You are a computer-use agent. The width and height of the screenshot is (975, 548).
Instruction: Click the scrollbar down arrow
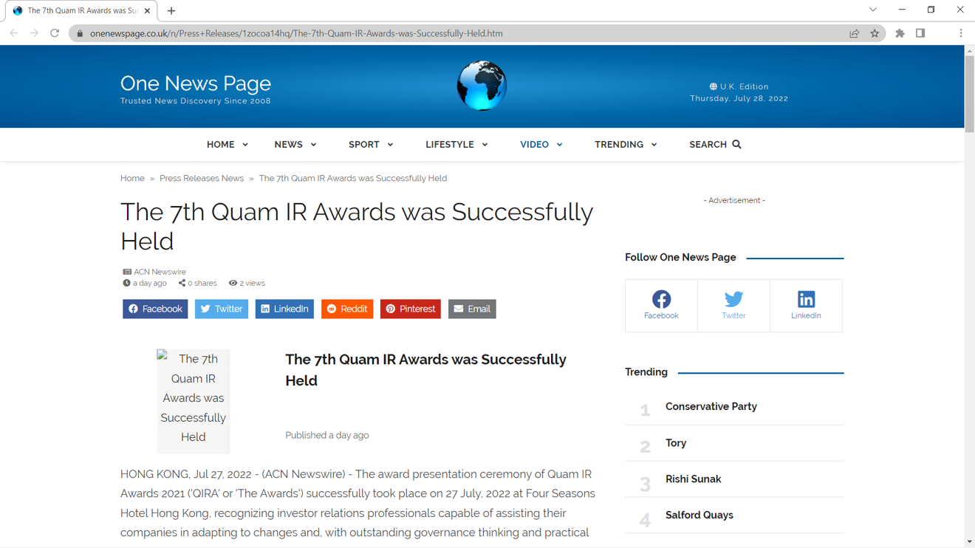(x=969, y=542)
